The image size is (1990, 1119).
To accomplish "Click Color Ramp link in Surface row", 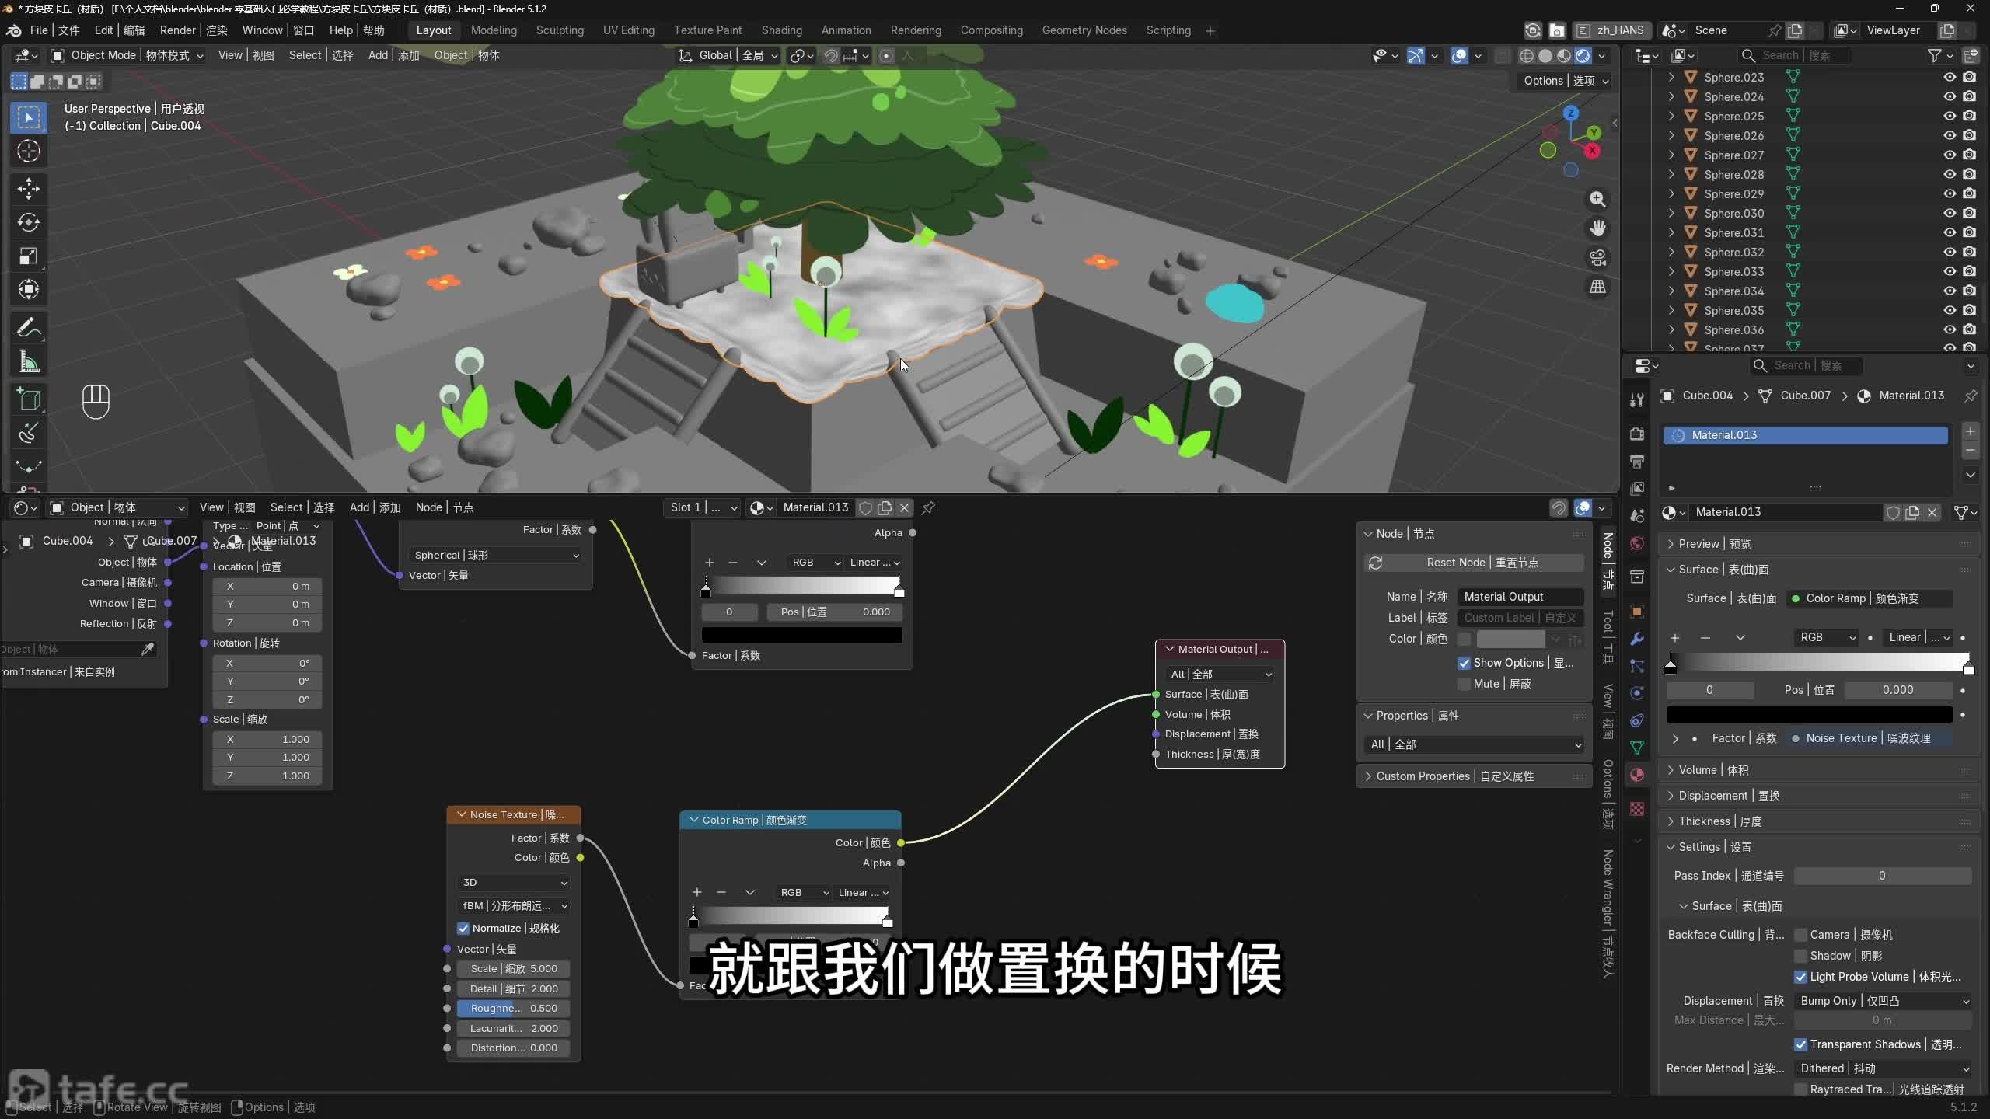I will [x=1869, y=598].
